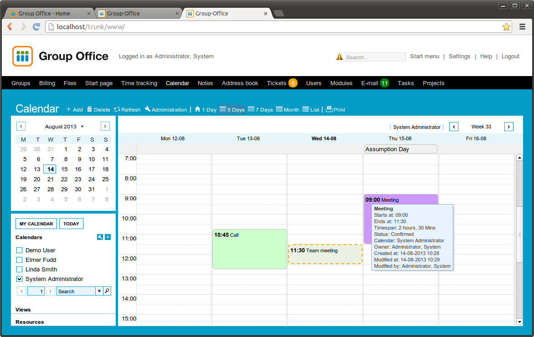Viewport: 534px width, 337px height.
Task: Click the notification bell icon
Action: (x=339, y=57)
